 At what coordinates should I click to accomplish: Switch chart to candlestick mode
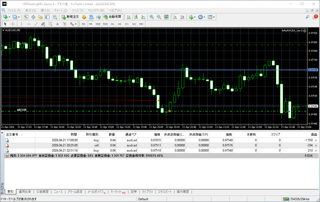tap(136, 17)
